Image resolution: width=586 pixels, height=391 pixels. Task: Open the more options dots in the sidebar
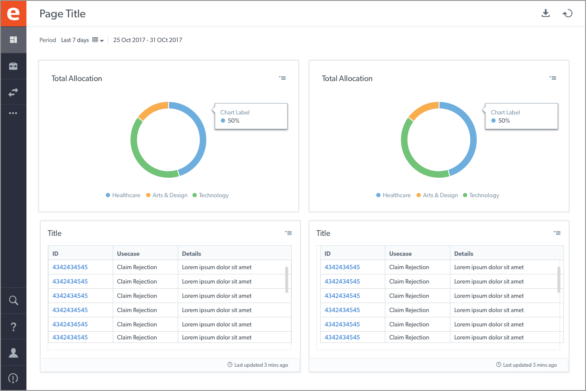pyautogui.click(x=13, y=113)
